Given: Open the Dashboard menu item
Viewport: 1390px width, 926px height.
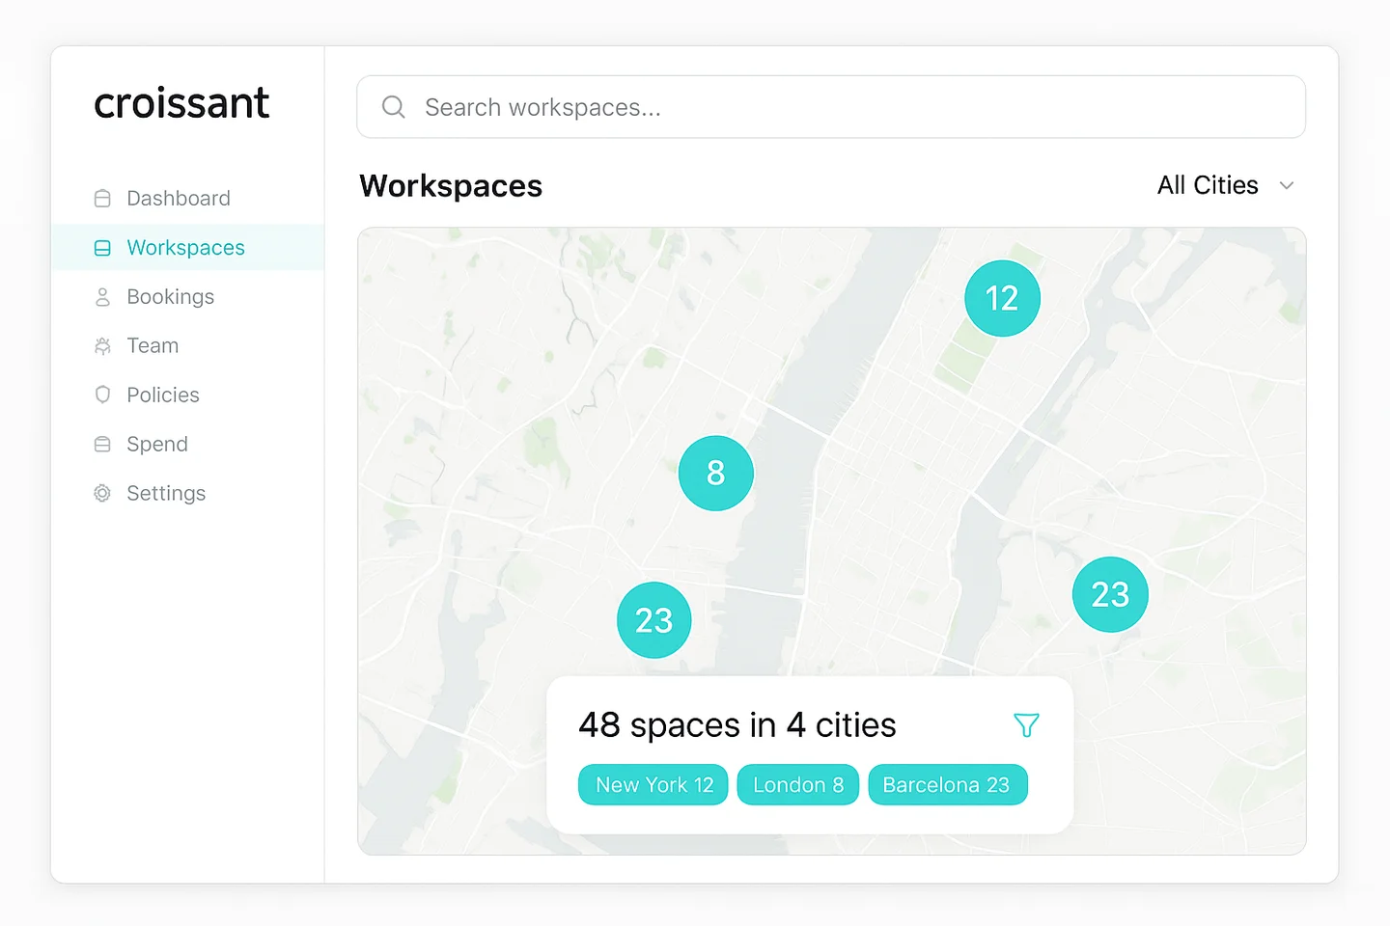Looking at the screenshot, I should [188, 199].
